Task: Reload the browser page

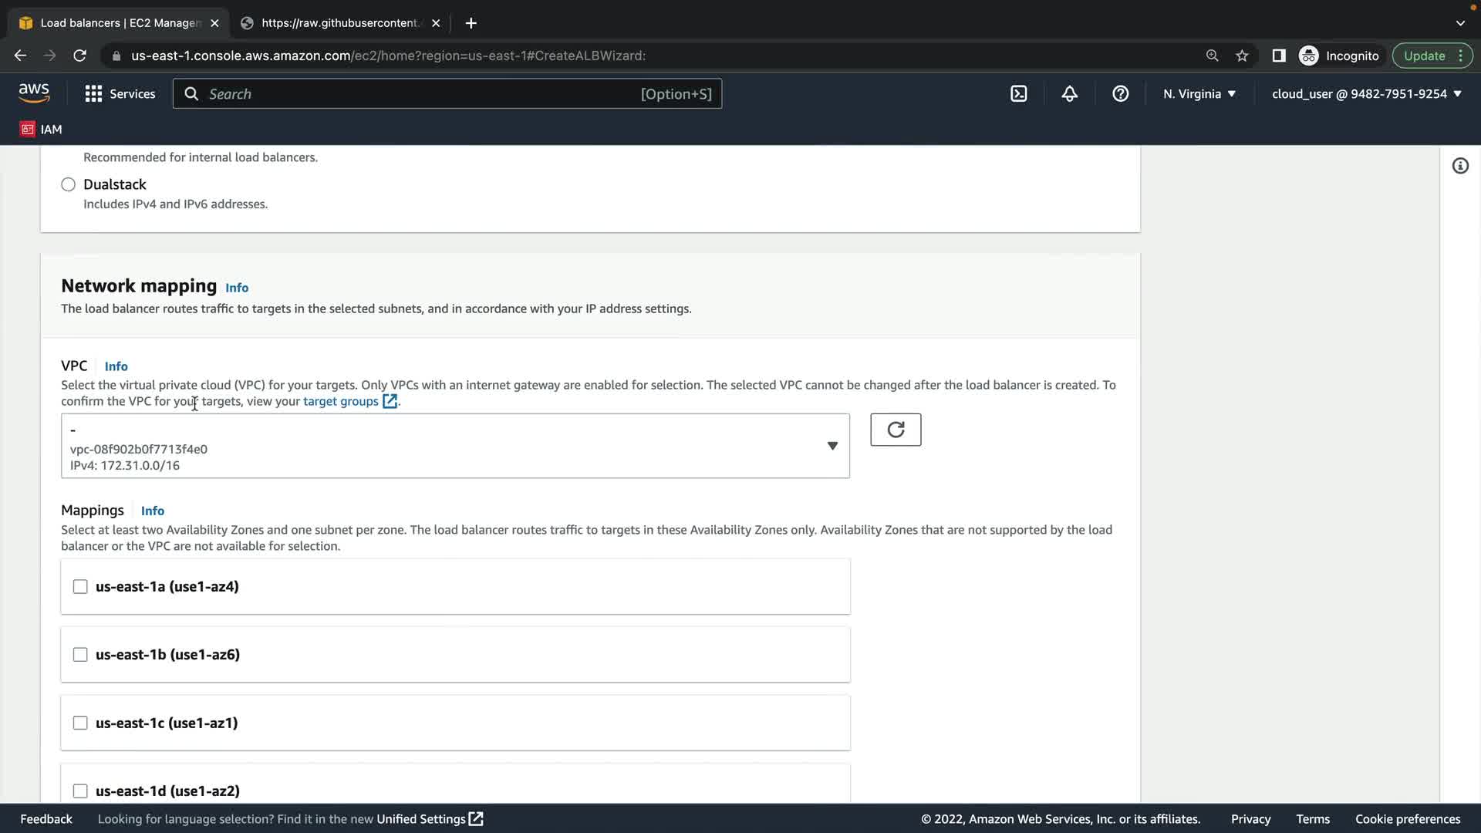Action: pos(79,56)
